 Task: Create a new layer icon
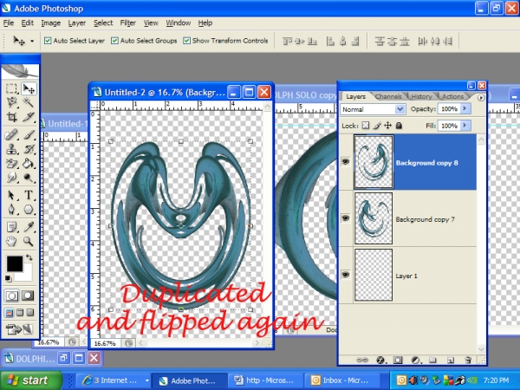tap(451, 360)
